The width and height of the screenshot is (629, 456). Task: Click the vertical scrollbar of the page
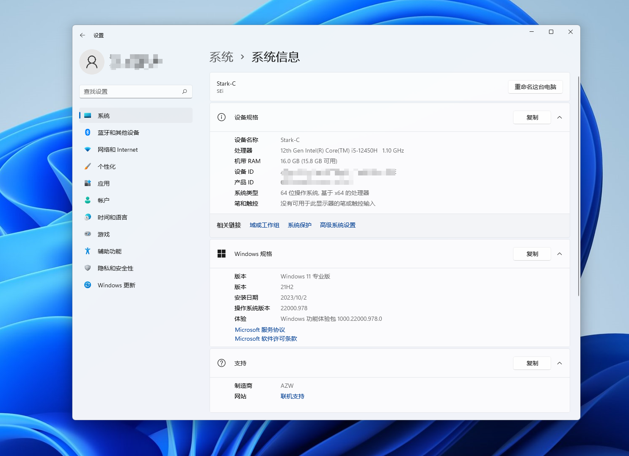[x=578, y=186]
